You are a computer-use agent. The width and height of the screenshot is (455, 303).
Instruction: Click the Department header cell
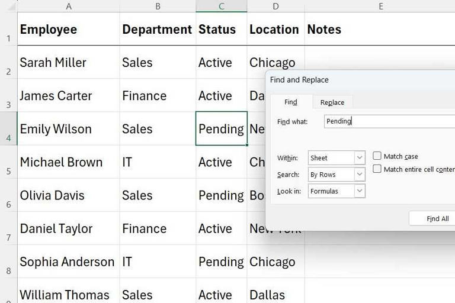158,29
